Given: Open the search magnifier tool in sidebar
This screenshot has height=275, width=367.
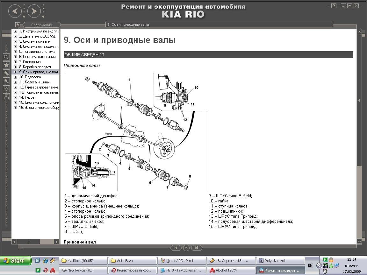Looking at the screenshot, I should pyautogui.click(x=6, y=57).
